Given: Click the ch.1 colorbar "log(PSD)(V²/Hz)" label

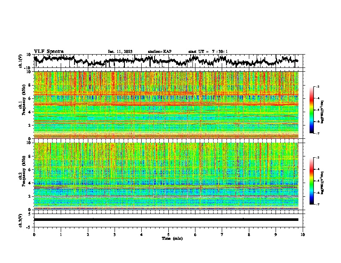Looking at the screenshot, I should pos(322,112).
